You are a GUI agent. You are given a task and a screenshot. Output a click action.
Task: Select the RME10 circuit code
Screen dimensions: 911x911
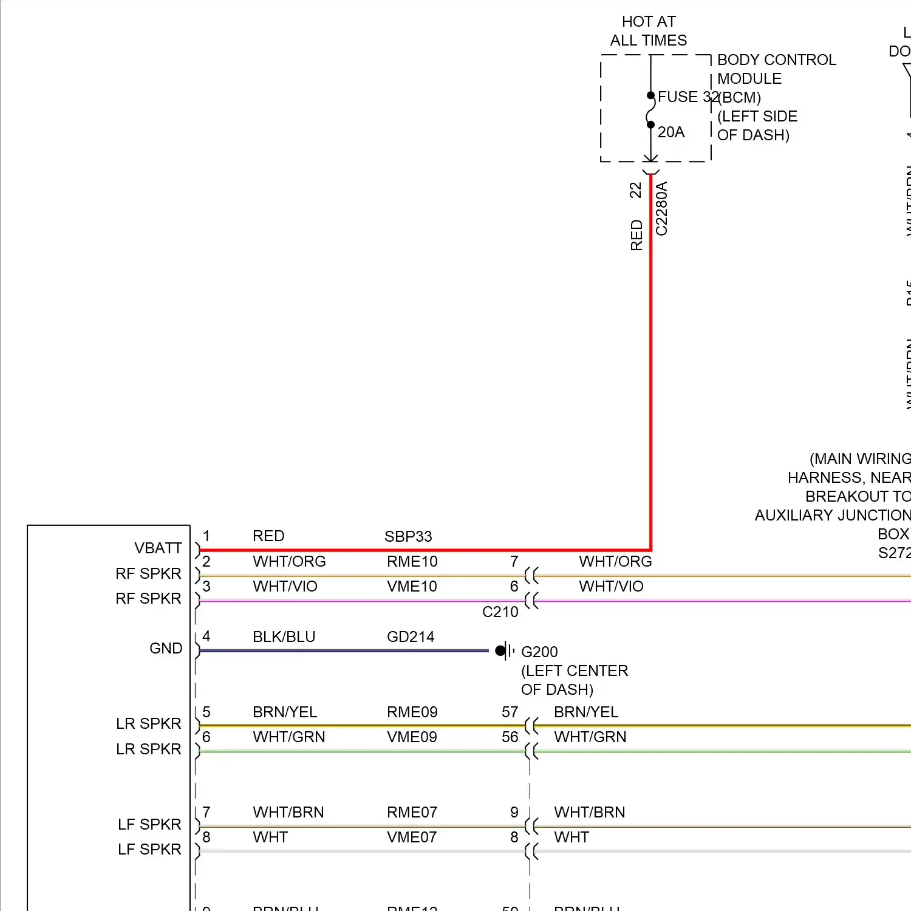pos(412,562)
